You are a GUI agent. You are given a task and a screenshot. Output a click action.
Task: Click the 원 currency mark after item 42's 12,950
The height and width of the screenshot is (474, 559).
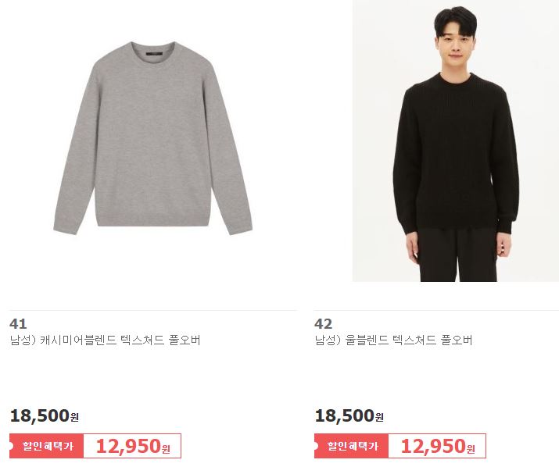(471, 449)
